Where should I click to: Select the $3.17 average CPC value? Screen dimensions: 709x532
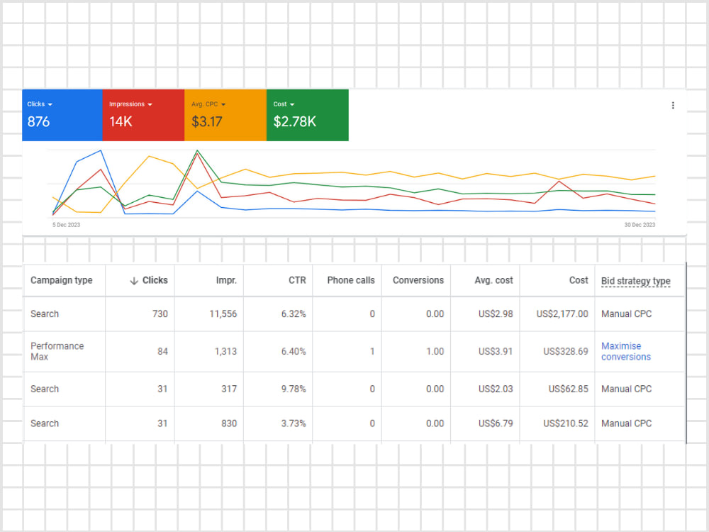(x=206, y=122)
